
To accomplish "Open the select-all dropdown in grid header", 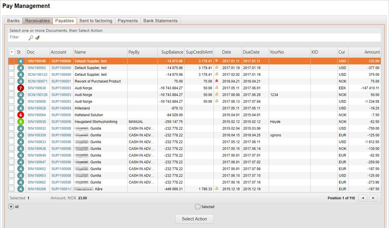I will tap(12, 52).
